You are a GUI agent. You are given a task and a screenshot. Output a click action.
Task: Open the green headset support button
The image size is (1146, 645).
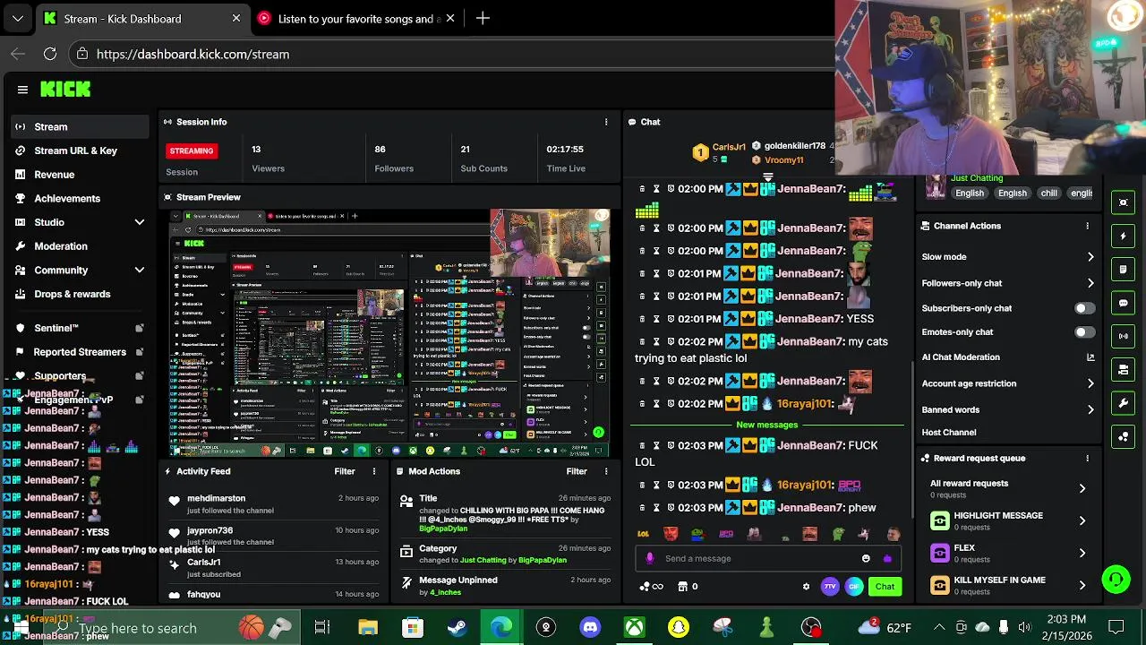coord(1116,580)
